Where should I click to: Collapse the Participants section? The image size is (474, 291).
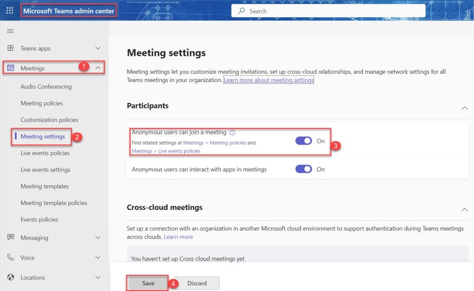pos(465,108)
